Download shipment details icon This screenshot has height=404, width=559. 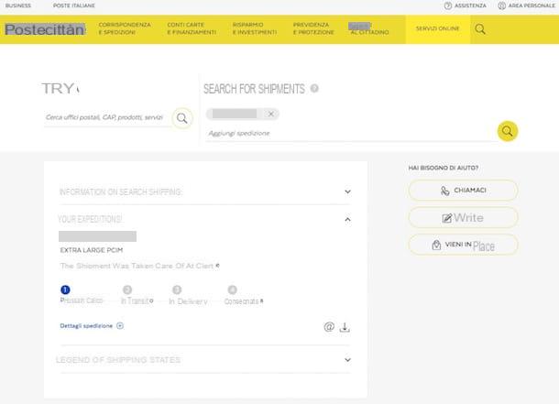point(345,327)
